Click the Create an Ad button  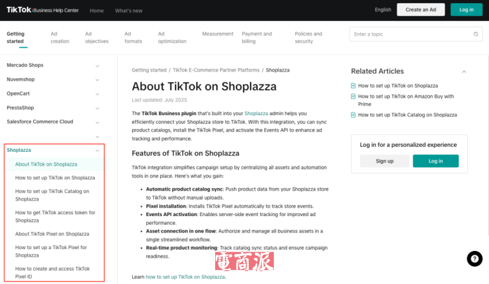421,10
